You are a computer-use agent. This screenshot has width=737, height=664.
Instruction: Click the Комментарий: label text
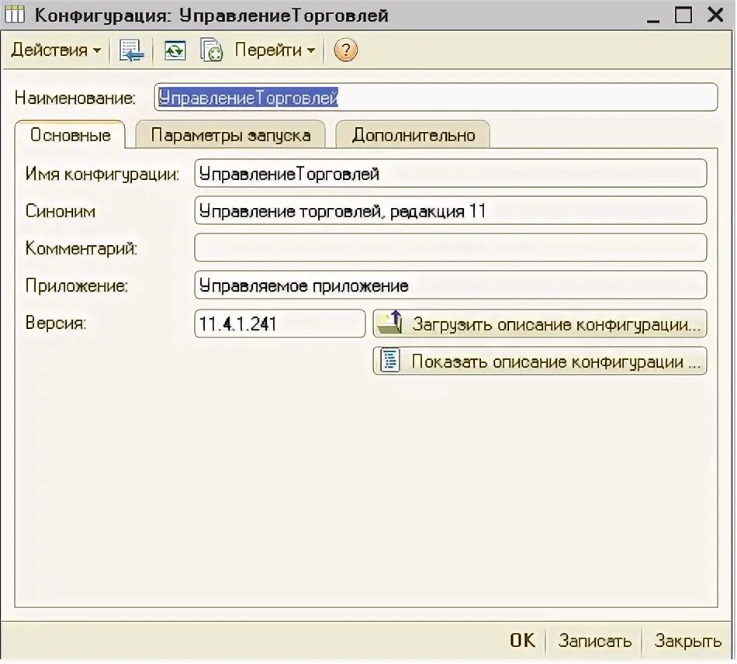(x=81, y=248)
